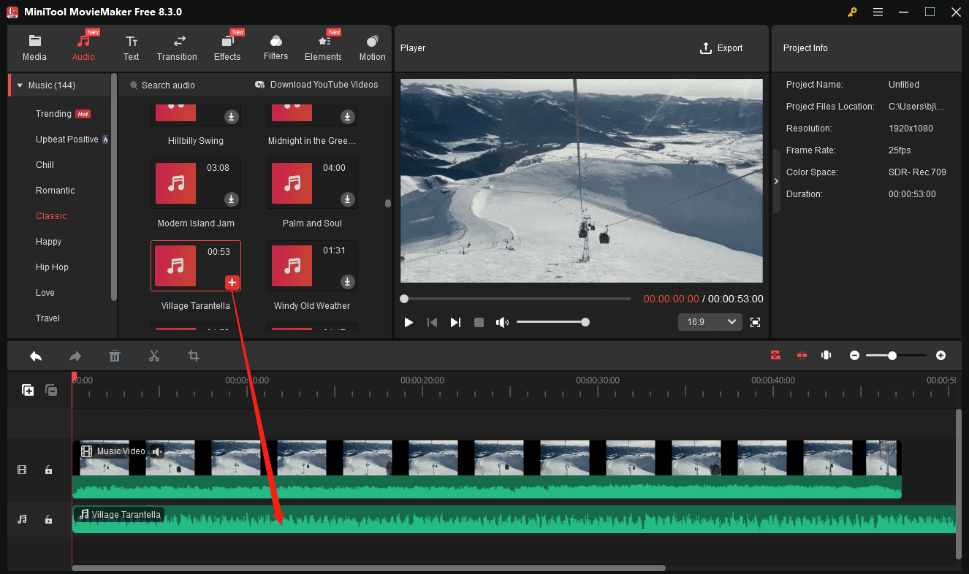Viewport: 969px width, 574px height.
Task: Toggle lock on the video track
Action: click(48, 470)
